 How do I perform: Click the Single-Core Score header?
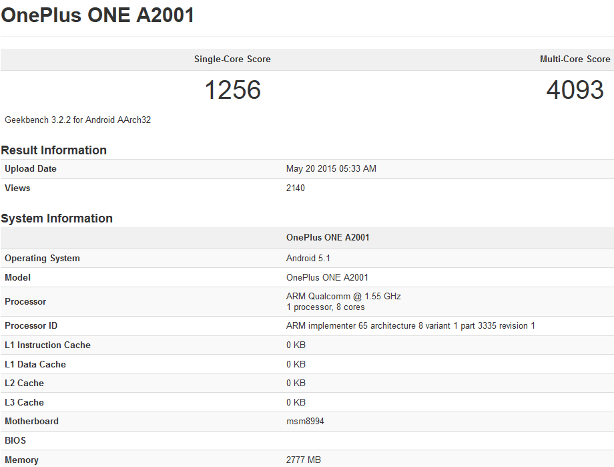coord(232,59)
